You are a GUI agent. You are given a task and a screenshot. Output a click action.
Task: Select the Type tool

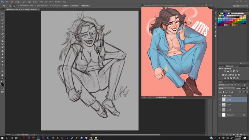coord(3,65)
